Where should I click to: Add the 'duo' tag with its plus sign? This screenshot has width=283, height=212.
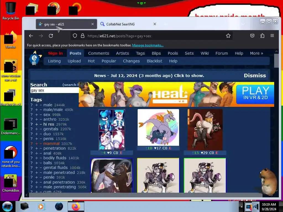[x=36, y=134]
